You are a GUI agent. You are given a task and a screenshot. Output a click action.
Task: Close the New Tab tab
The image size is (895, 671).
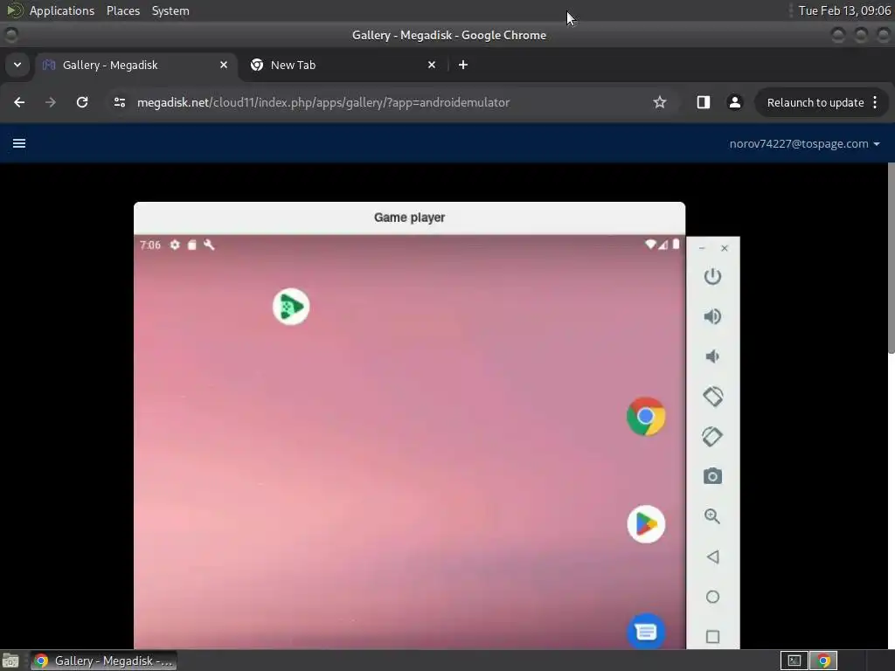(x=432, y=65)
